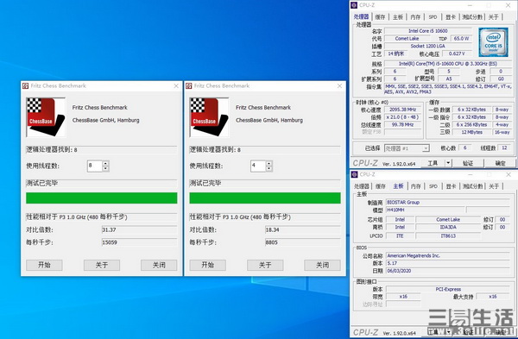Switch to the 缓存 tab in the bottom CPU-Z window
The image size is (518, 339).
point(380,186)
